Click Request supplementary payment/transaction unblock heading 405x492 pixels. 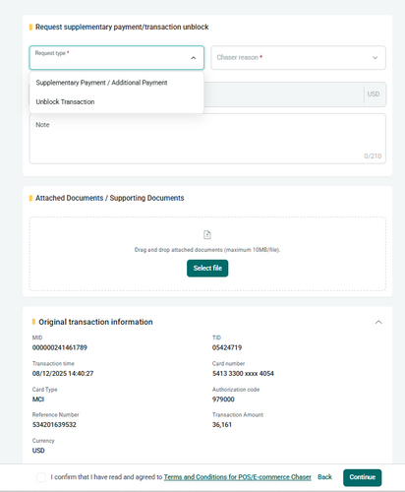click(122, 27)
